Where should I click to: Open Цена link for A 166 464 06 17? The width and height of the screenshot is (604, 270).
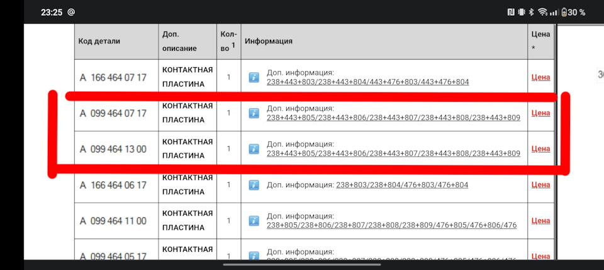(x=540, y=185)
